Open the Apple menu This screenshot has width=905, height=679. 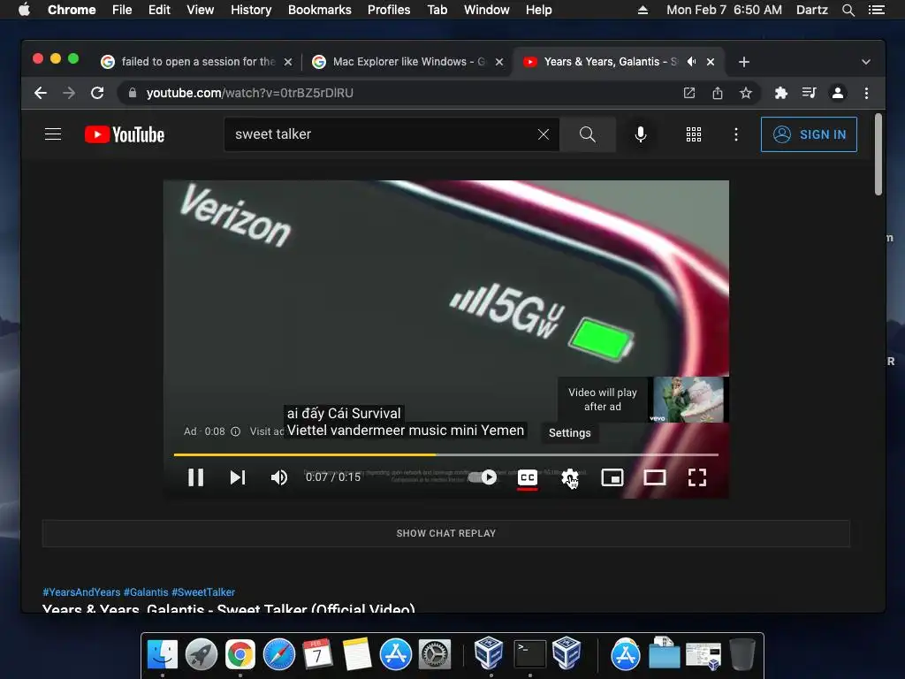coord(24,10)
